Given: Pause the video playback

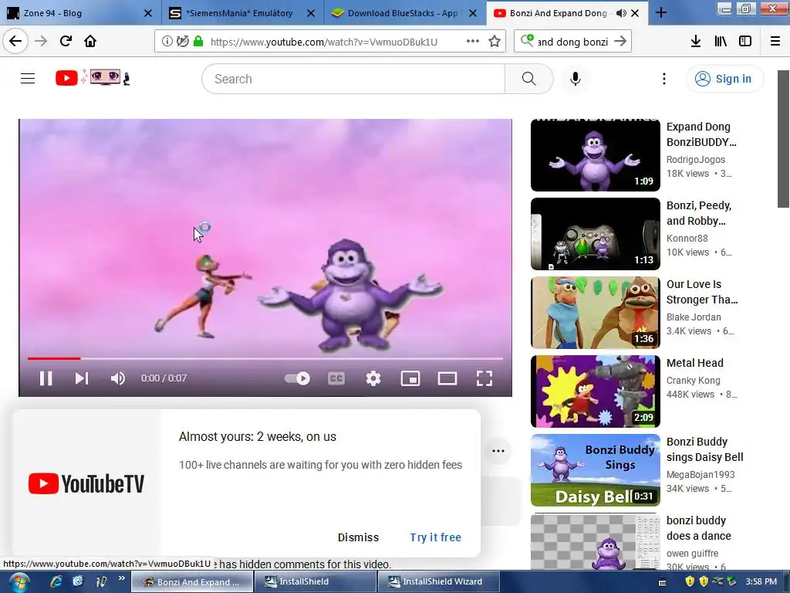Looking at the screenshot, I should [x=46, y=378].
